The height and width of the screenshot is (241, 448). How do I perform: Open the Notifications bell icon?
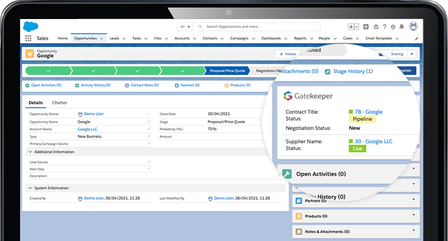[402, 27]
